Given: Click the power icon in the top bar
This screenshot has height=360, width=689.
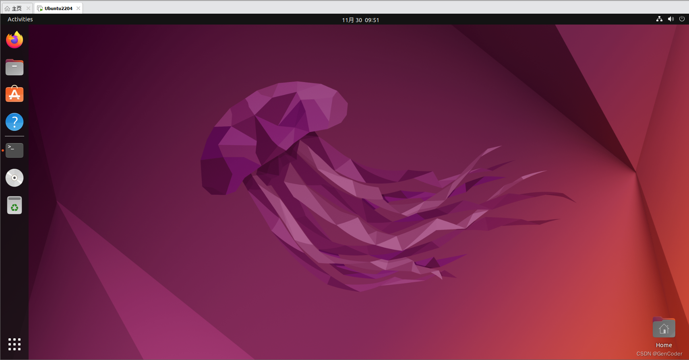Looking at the screenshot, I should coord(682,19).
